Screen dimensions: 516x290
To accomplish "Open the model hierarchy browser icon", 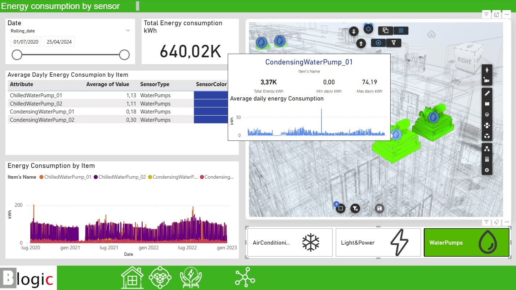I will [487, 149].
